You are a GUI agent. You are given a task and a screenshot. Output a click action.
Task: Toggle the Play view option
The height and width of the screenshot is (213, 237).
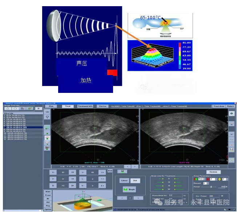[x=48, y=205]
